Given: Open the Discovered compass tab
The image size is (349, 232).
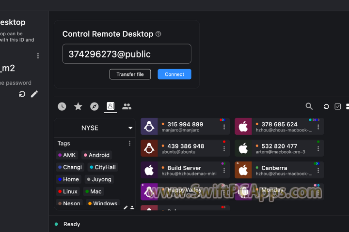Looking at the screenshot, I should (95, 106).
